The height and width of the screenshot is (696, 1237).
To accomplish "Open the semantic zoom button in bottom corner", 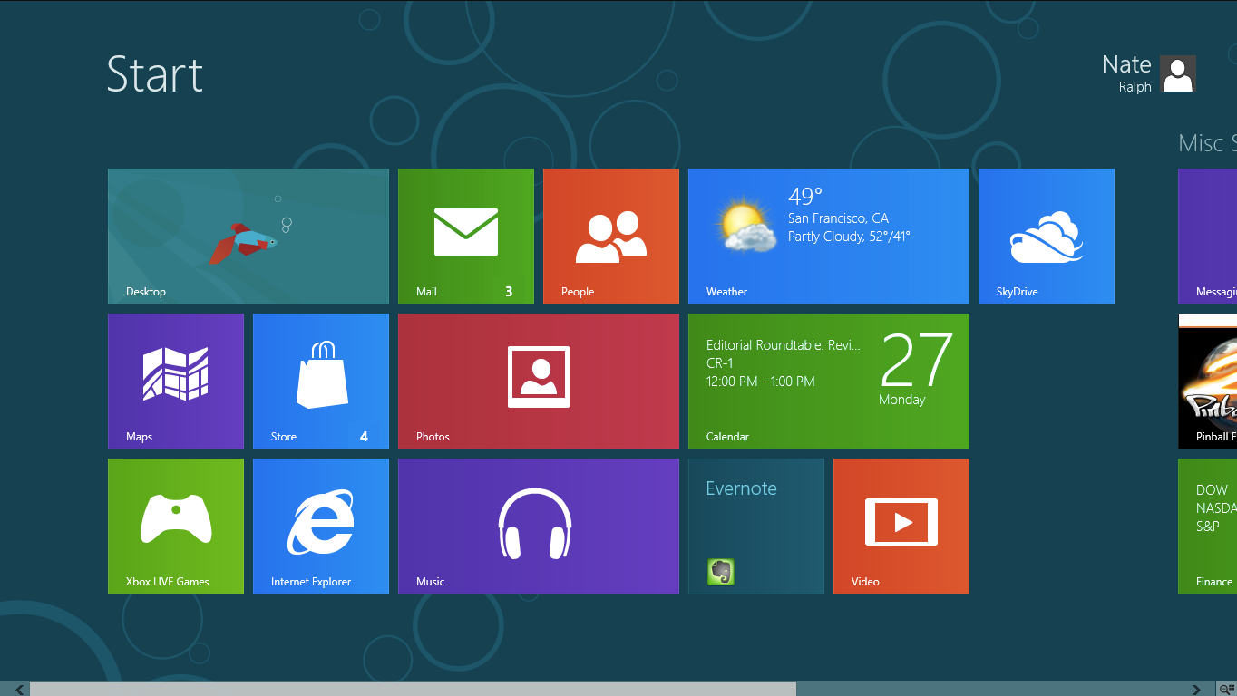I will coord(1227,690).
